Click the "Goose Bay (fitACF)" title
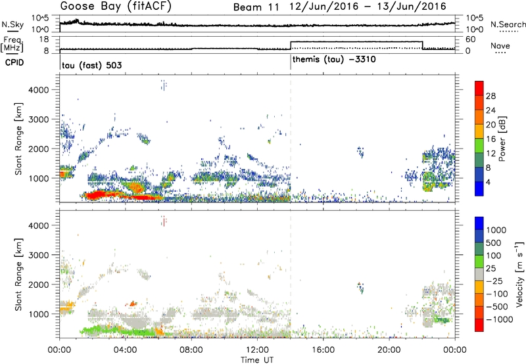The height and width of the screenshot is (364, 526). click(x=116, y=6)
